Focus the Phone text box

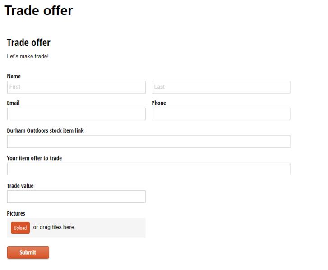point(221,114)
